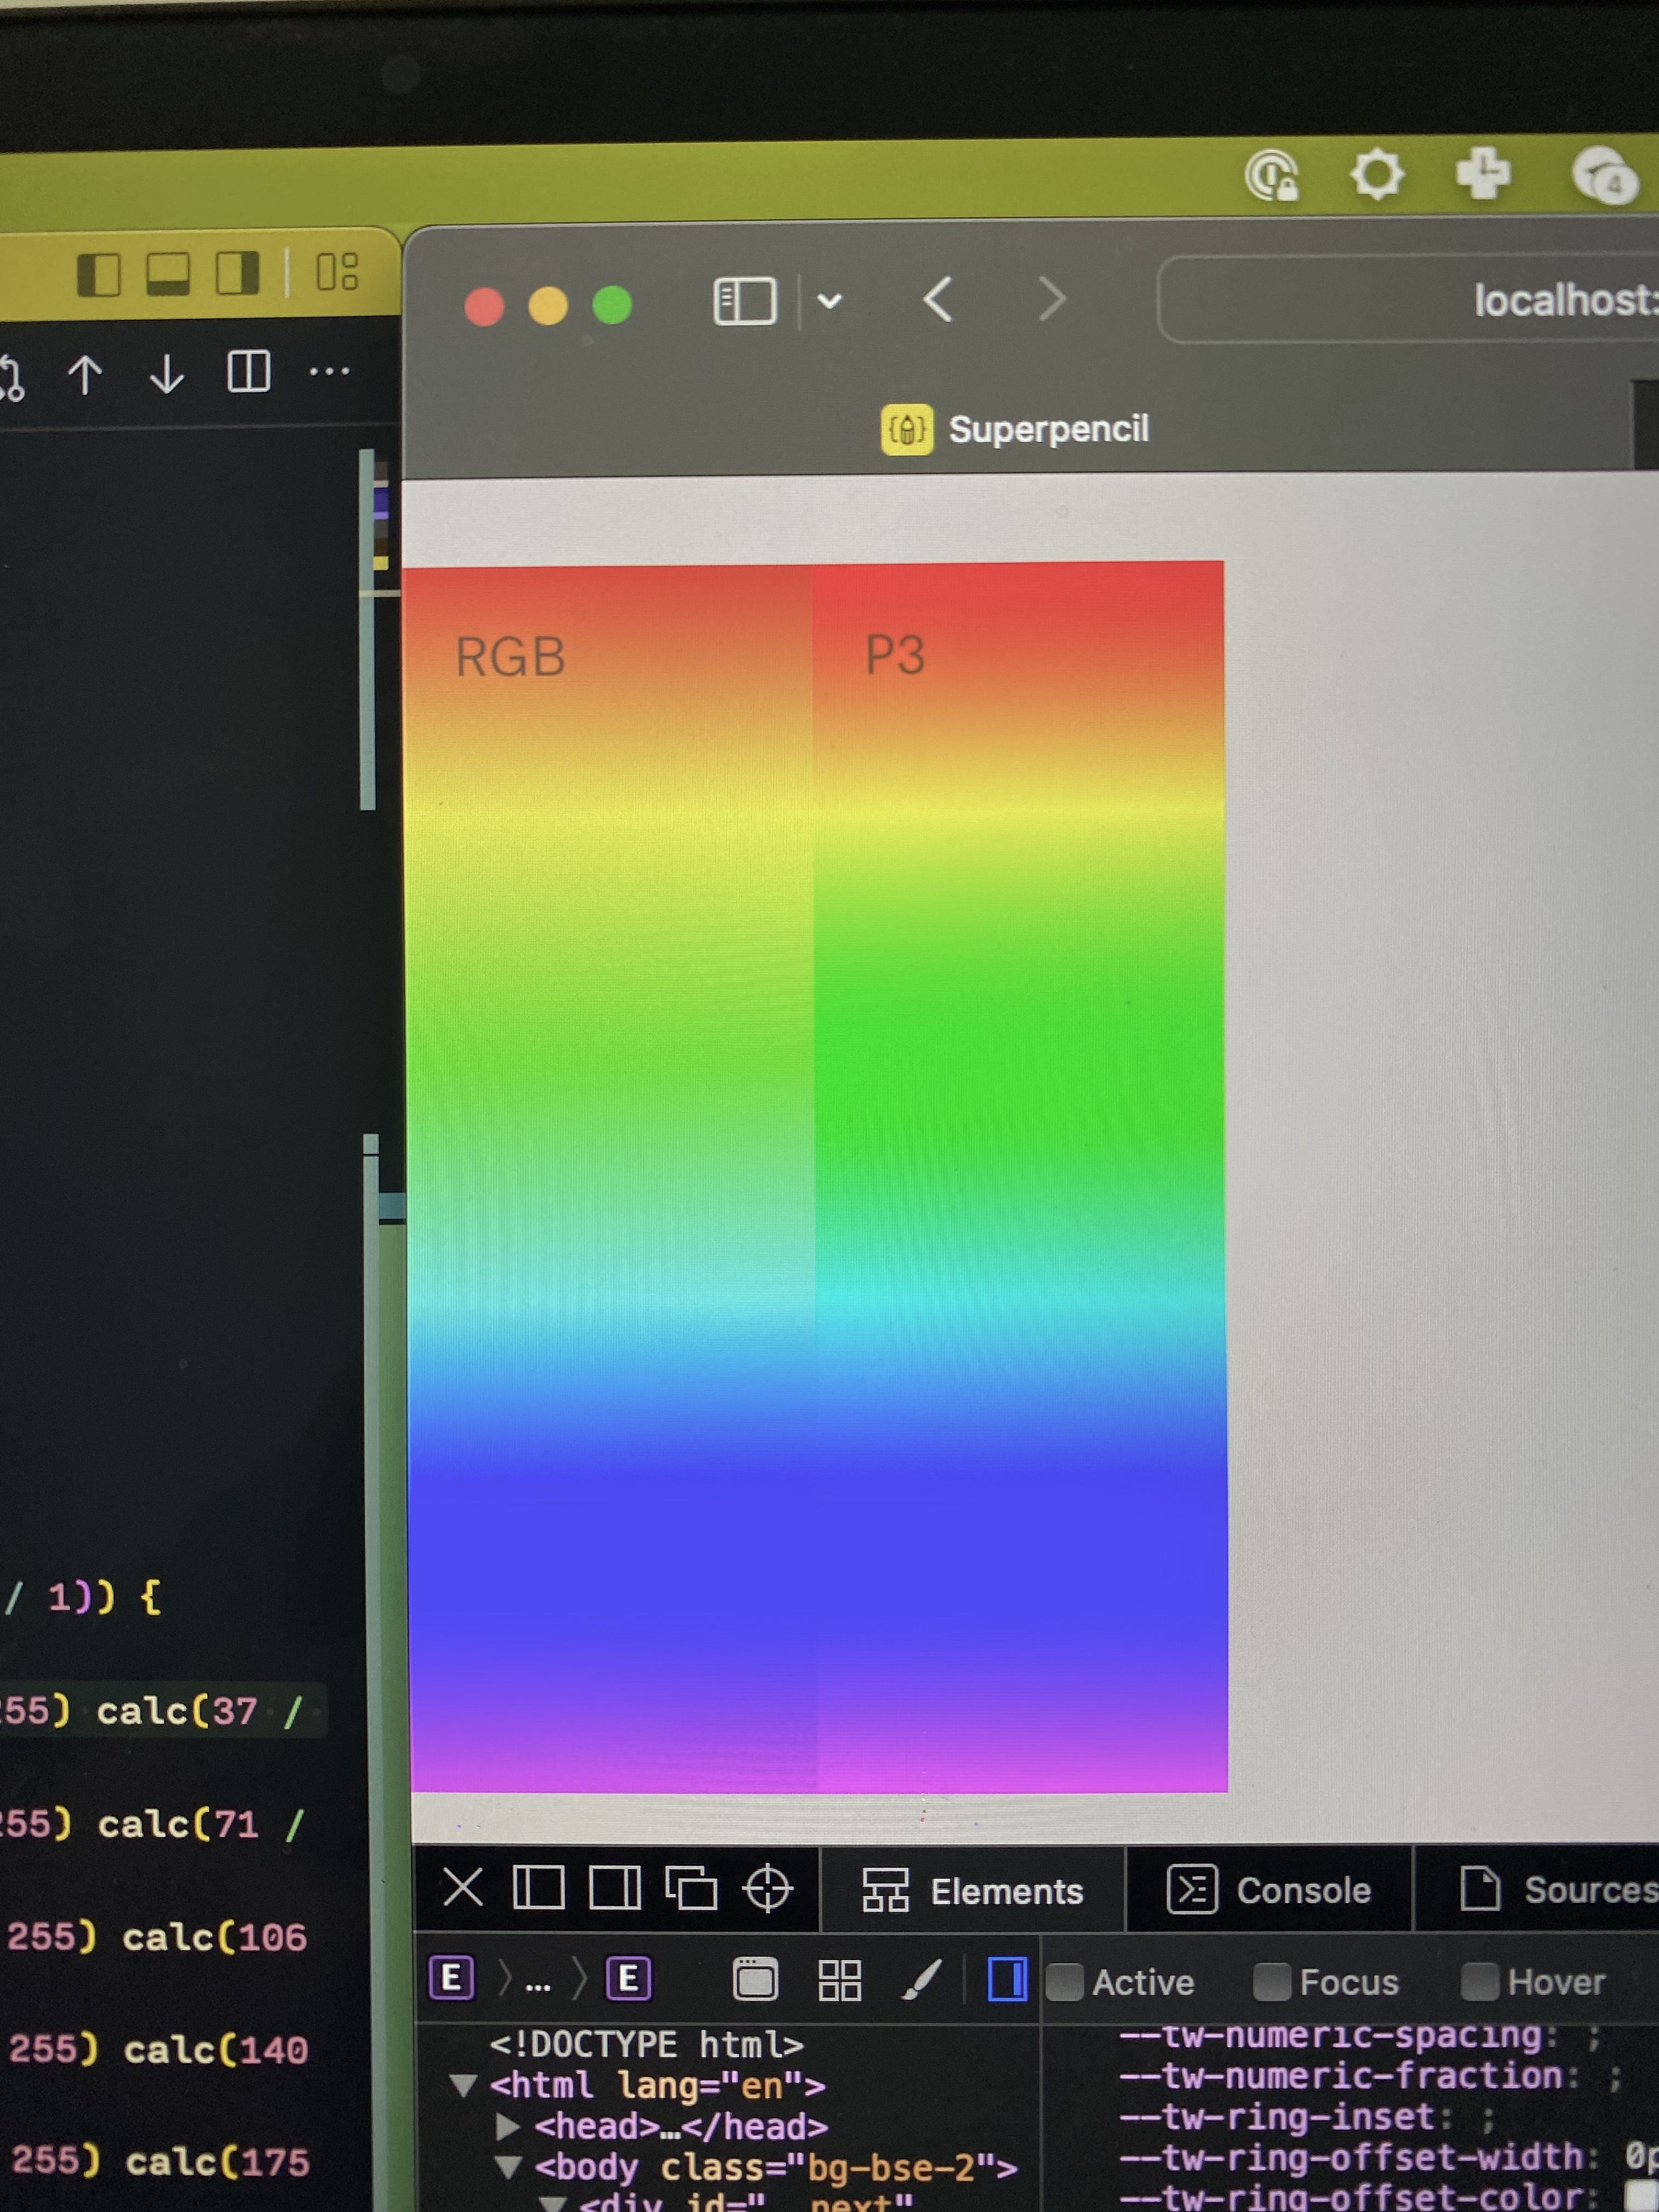1659x2212 pixels.
Task: Click the Safari sidebar toggle icon
Action: point(745,301)
